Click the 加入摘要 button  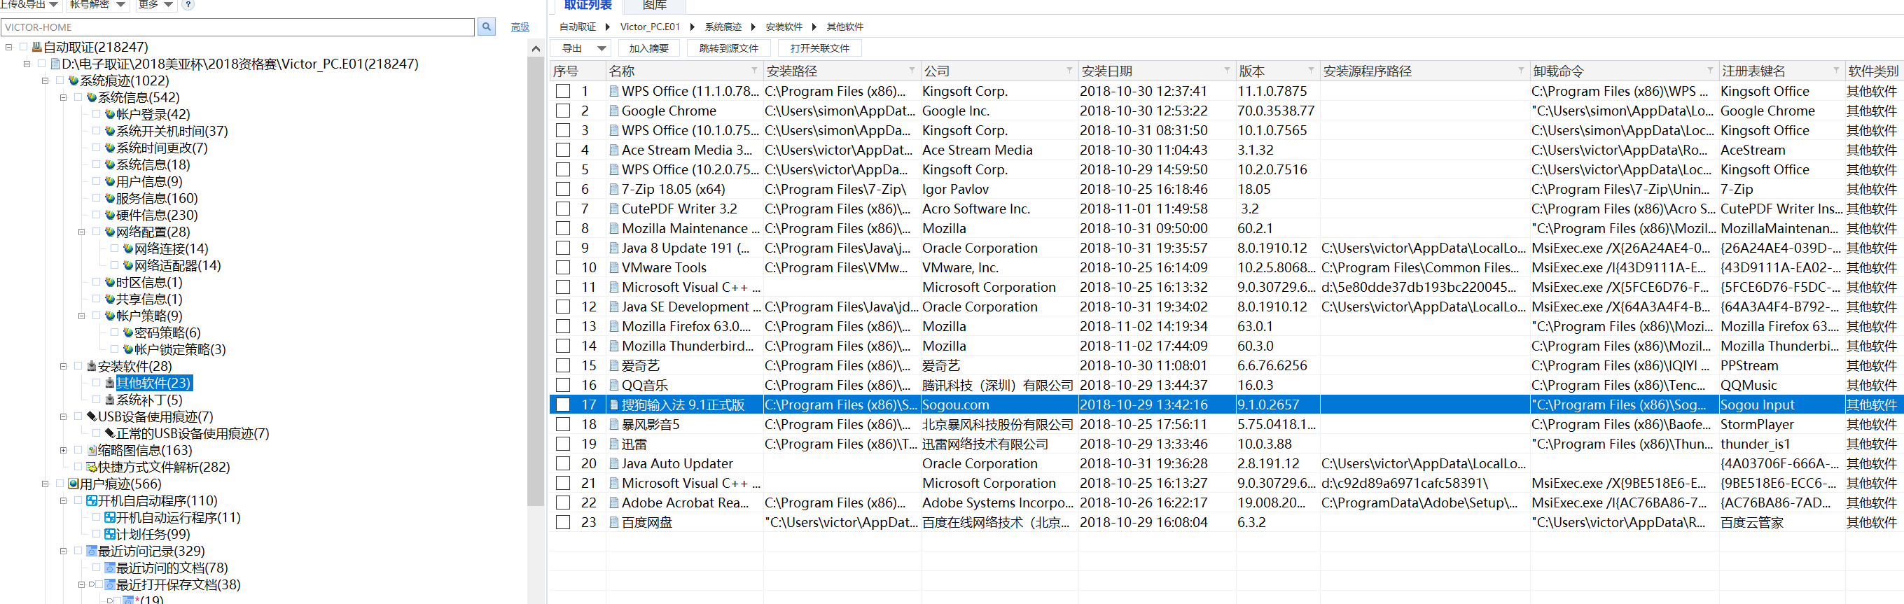click(x=648, y=49)
